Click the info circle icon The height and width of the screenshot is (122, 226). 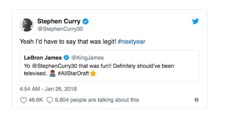[x=196, y=100]
